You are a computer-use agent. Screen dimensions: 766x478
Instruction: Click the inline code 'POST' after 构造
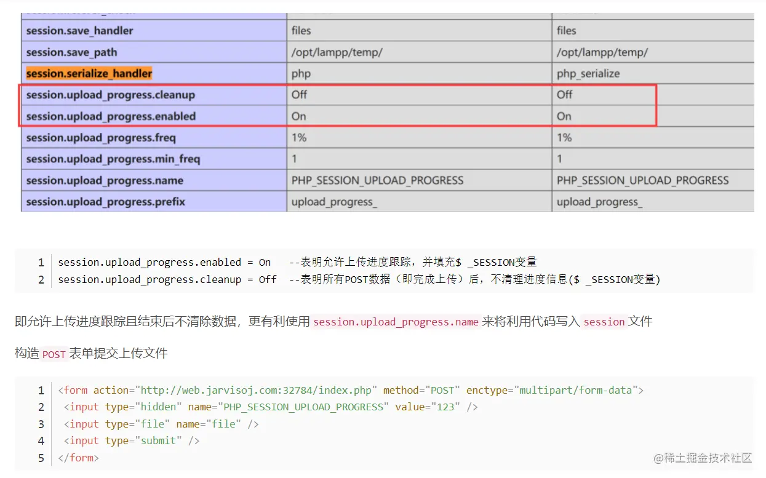coord(54,354)
